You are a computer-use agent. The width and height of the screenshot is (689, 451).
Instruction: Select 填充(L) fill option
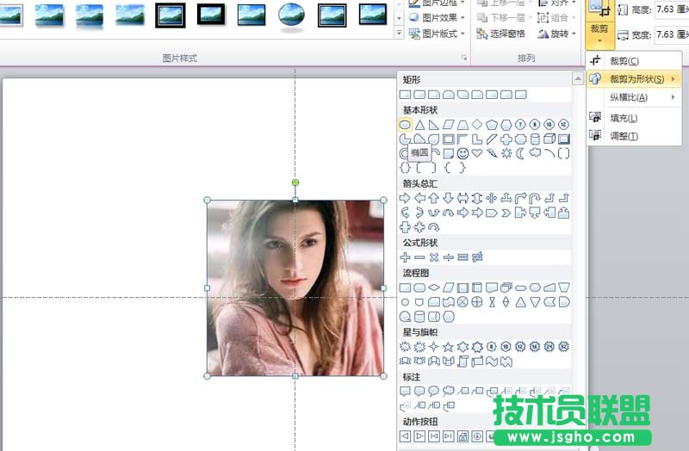(624, 118)
